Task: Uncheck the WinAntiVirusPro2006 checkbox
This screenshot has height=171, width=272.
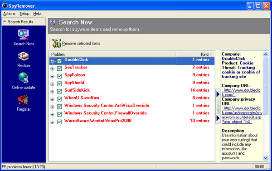Action: (59, 122)
